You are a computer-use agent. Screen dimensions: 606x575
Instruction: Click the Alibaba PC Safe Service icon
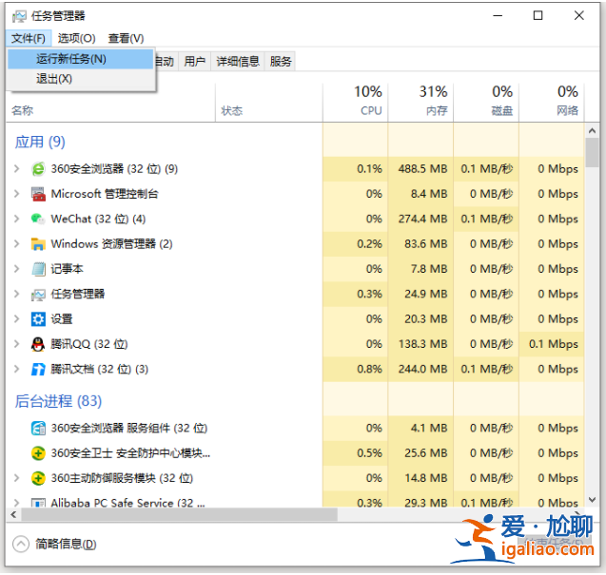coord(38,503)
